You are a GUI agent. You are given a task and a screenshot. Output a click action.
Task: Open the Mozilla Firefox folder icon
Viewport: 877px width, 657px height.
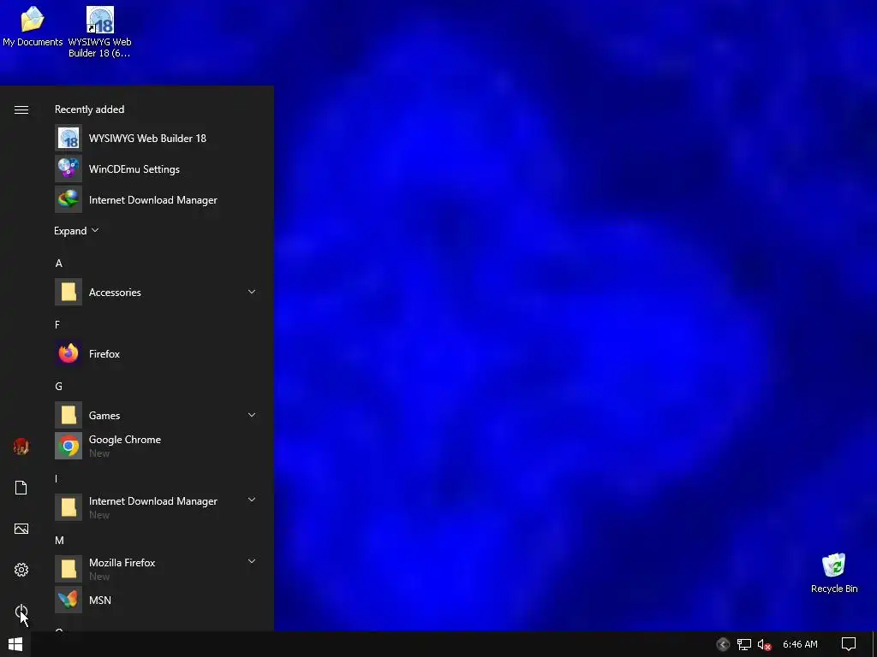(x=69, y=569)
